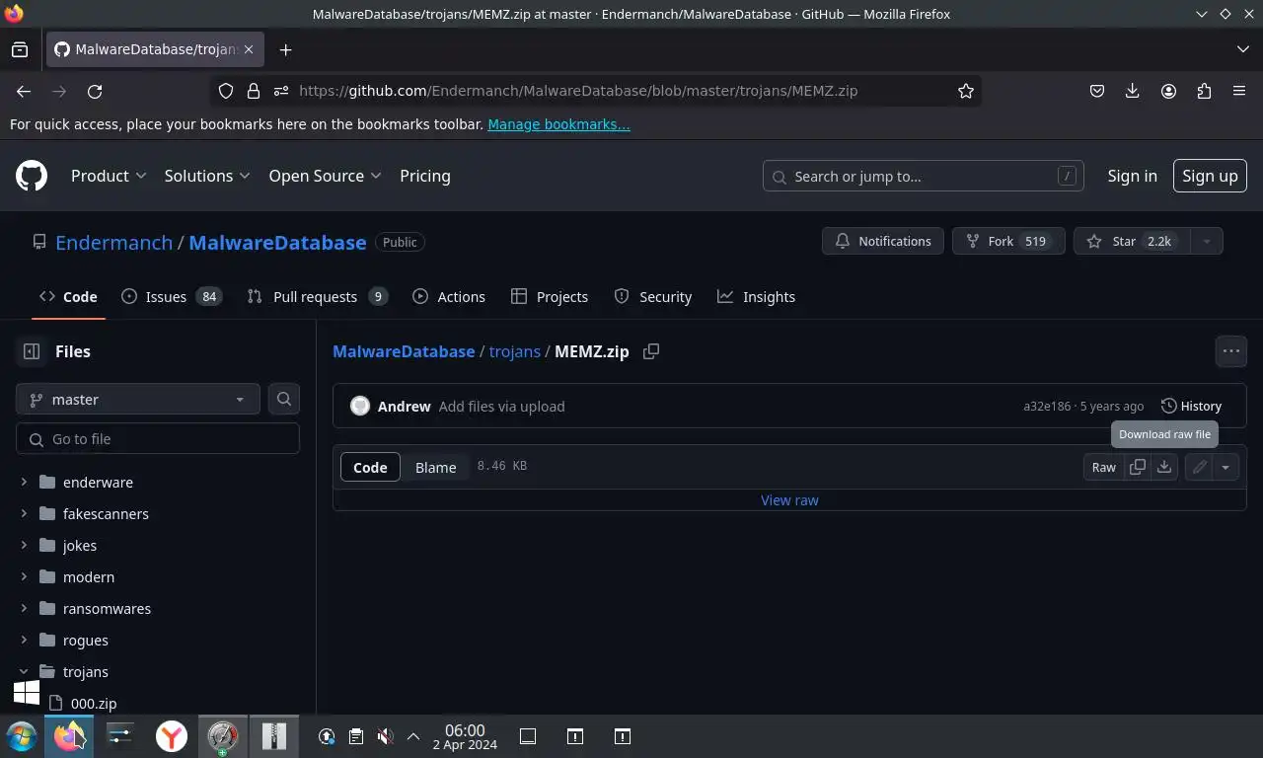
Task: Go back to the previous page
Action: click(x=24, y=91)
